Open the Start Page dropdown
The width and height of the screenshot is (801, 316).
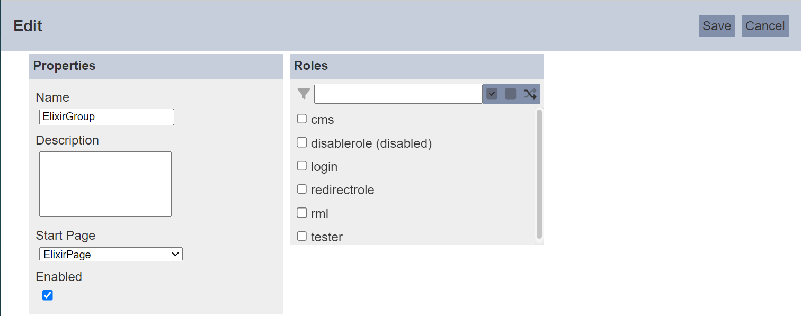pos(111,255)
